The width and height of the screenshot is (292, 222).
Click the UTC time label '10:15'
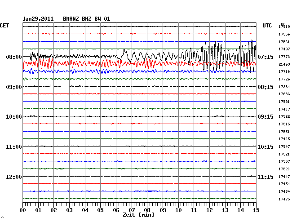tap(265, 147)
